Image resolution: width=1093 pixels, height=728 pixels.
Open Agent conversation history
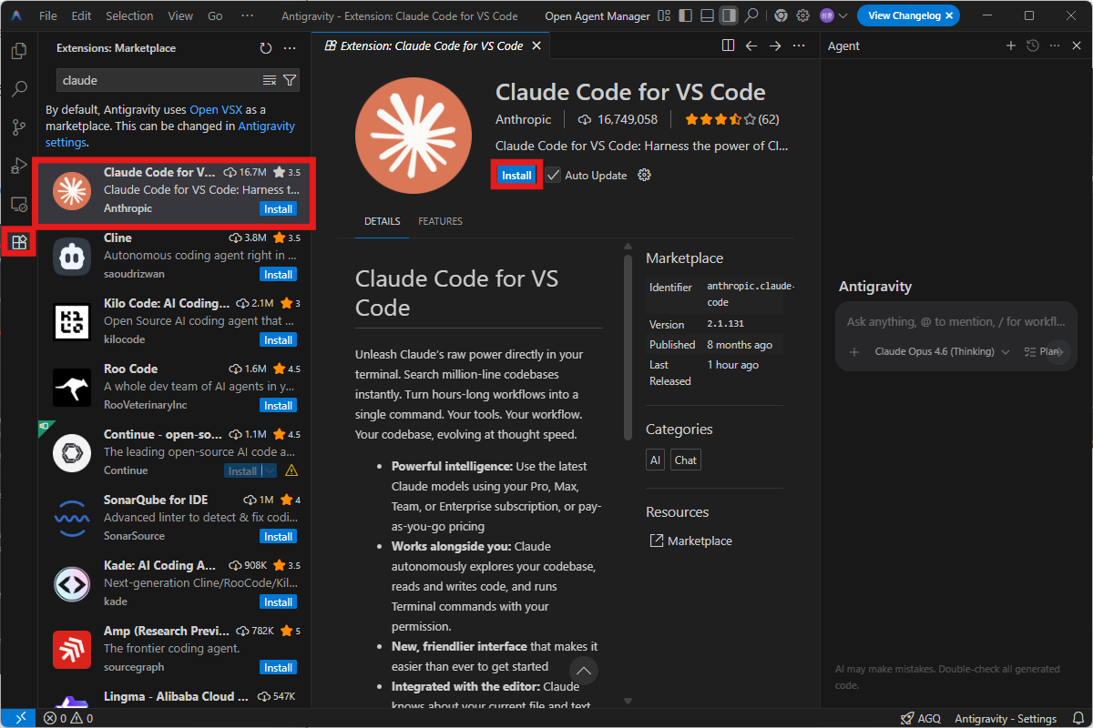[x=1032, y=45]
